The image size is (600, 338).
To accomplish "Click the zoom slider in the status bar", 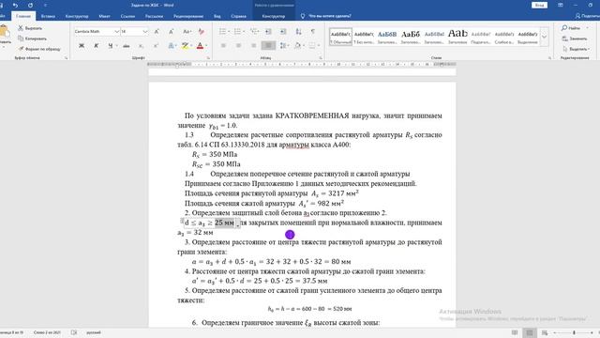I will click(574, 332).
